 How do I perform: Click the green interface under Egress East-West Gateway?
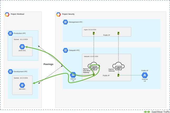(94, 75)
